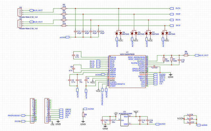Click resistor R5 51K symbol
This screenshot has width=211, height=131.
click(x=64, y=9)
